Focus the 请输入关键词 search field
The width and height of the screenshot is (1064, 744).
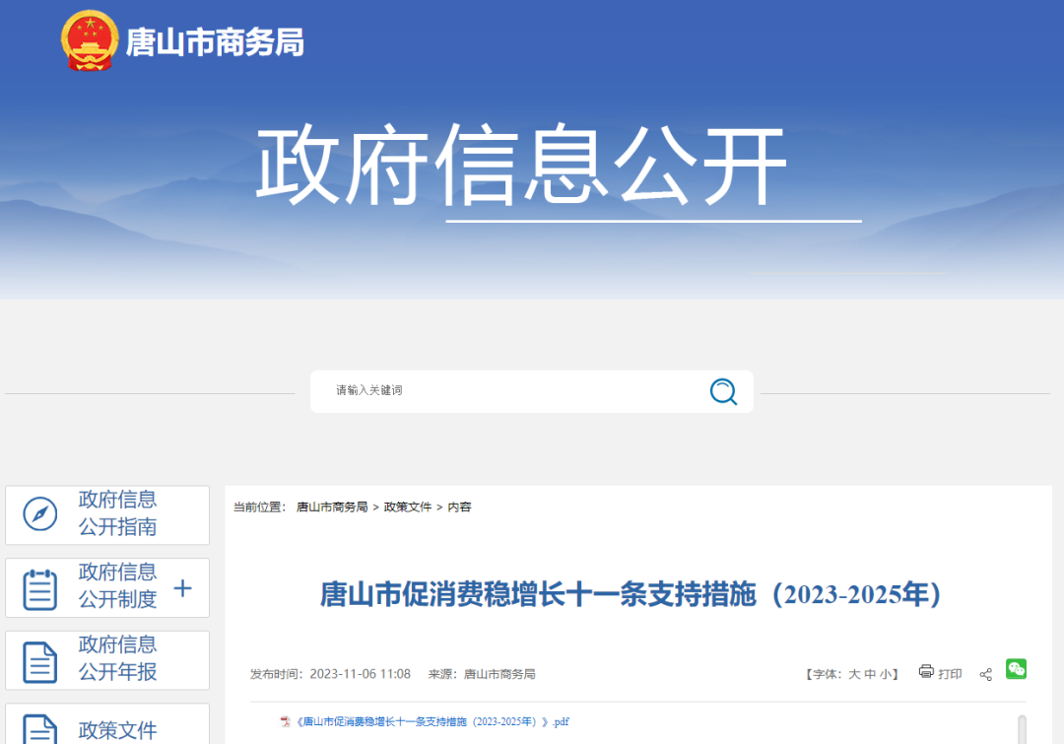[512, 391]
